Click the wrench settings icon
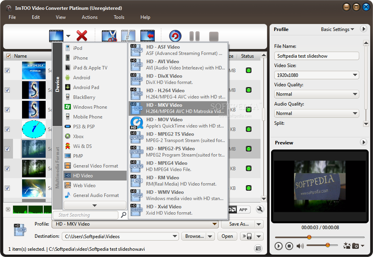This screenshot has width=373, height=257. tap(260, 209)
